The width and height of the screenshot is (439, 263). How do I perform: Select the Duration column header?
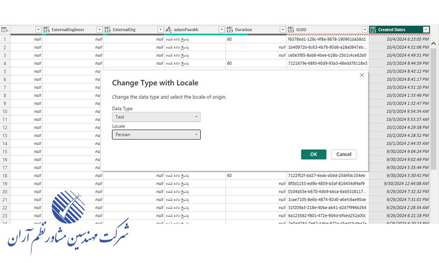click(256, 30)
